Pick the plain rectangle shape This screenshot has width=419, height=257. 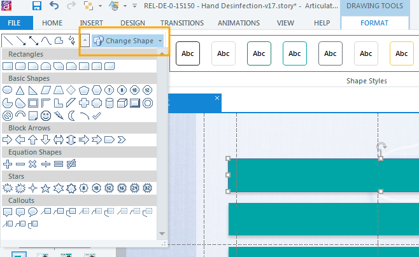click(8, 66)
